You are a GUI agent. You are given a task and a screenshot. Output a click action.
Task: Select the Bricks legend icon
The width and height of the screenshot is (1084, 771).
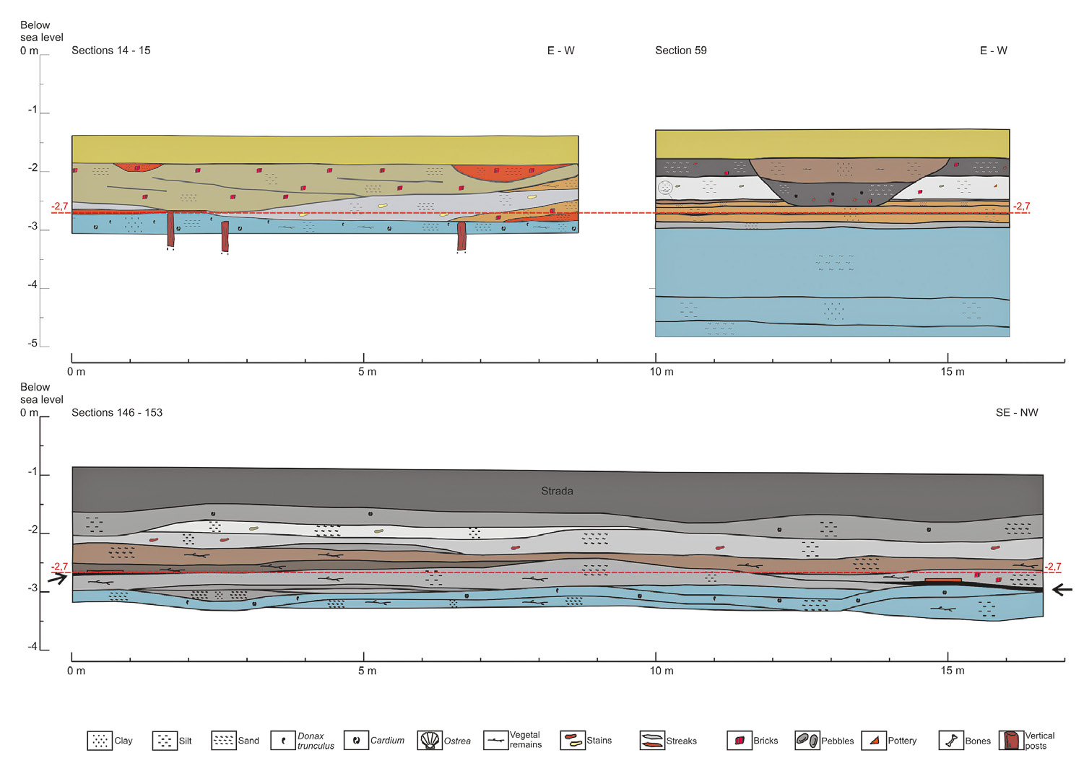point(739,740)
